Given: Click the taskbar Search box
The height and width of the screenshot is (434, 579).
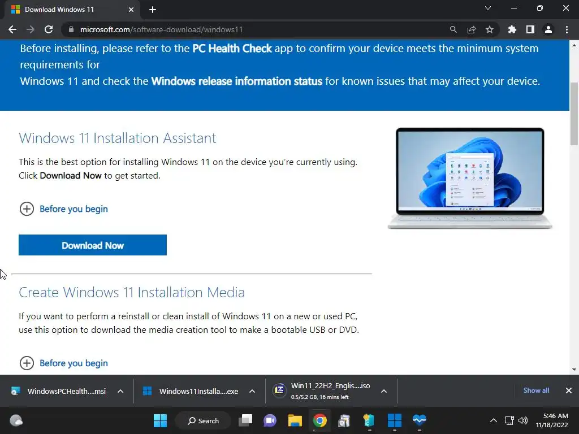Looking at the screenshot, I should pyautogui.click(x=203, y=420).
